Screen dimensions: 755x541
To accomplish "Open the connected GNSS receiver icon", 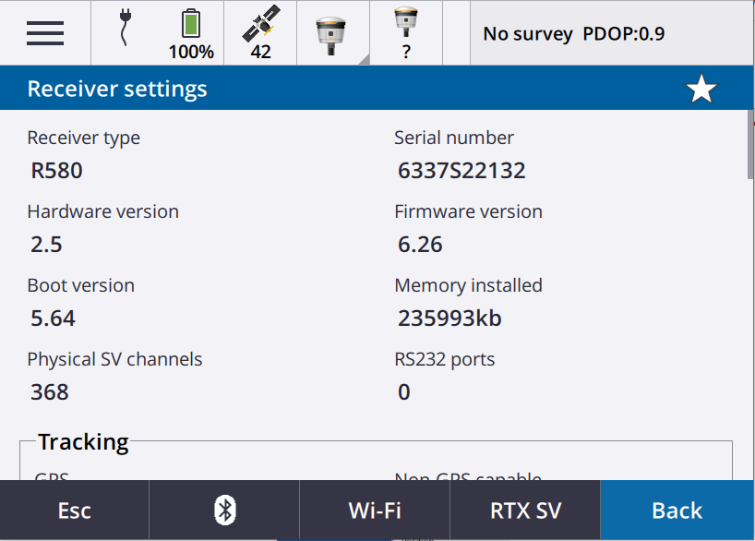I will tap(330, 36).
